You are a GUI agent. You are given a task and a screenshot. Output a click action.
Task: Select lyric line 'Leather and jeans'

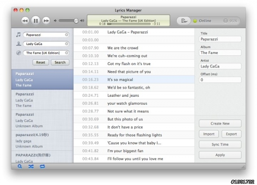point(134,96)
